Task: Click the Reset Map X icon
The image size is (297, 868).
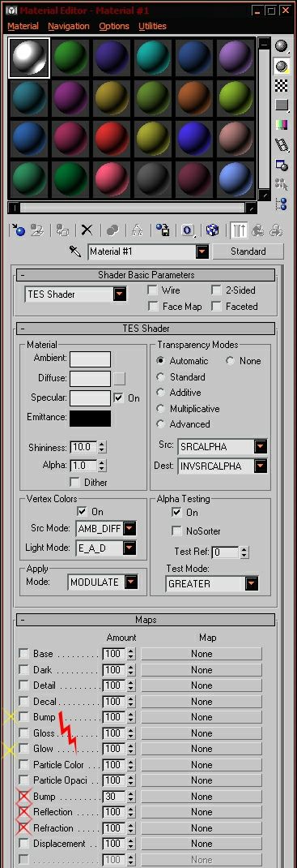Action: (x=87, y=230)
